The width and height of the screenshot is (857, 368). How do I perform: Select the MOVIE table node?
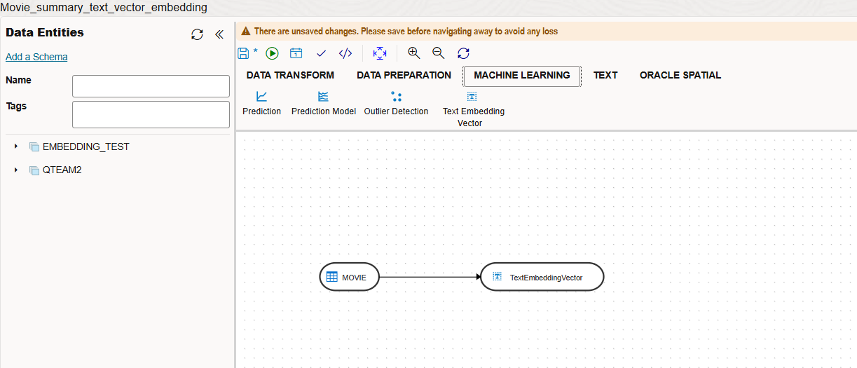(349, 277)
